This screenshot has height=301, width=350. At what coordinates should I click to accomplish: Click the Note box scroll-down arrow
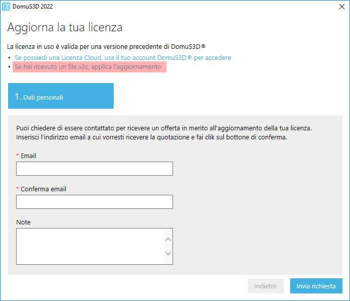168,253
